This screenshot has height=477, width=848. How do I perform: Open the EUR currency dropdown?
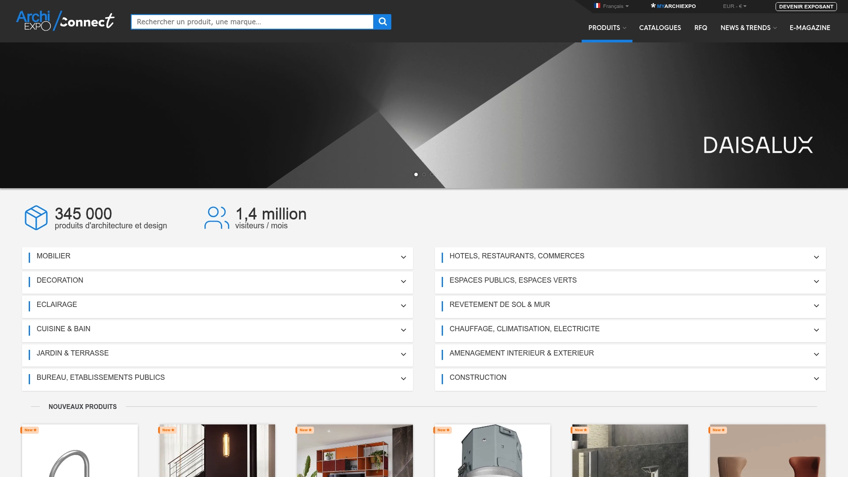734,6
